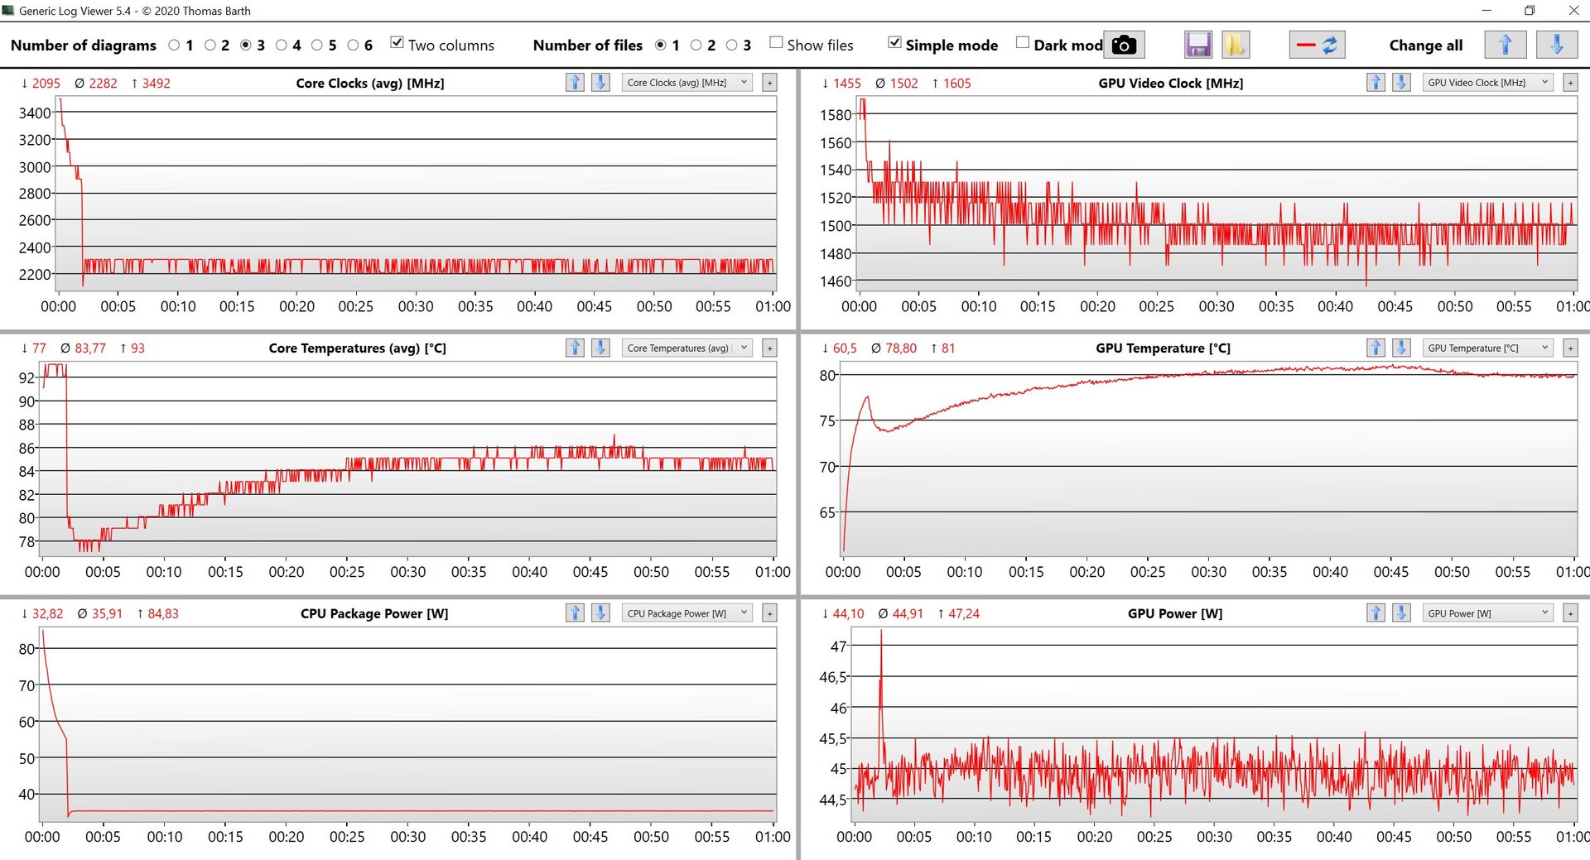
Task: Click the Change all label
Action: (x=1426, y=46)
